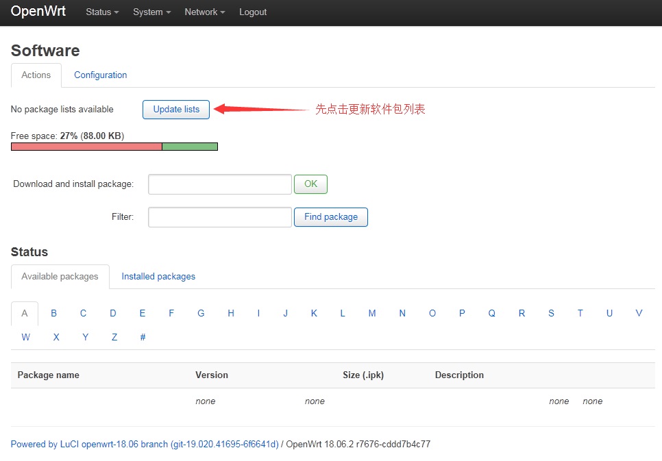Screen dimensions: 662x461
Task: Show packages starting with A
Action: tap(25, 313)
